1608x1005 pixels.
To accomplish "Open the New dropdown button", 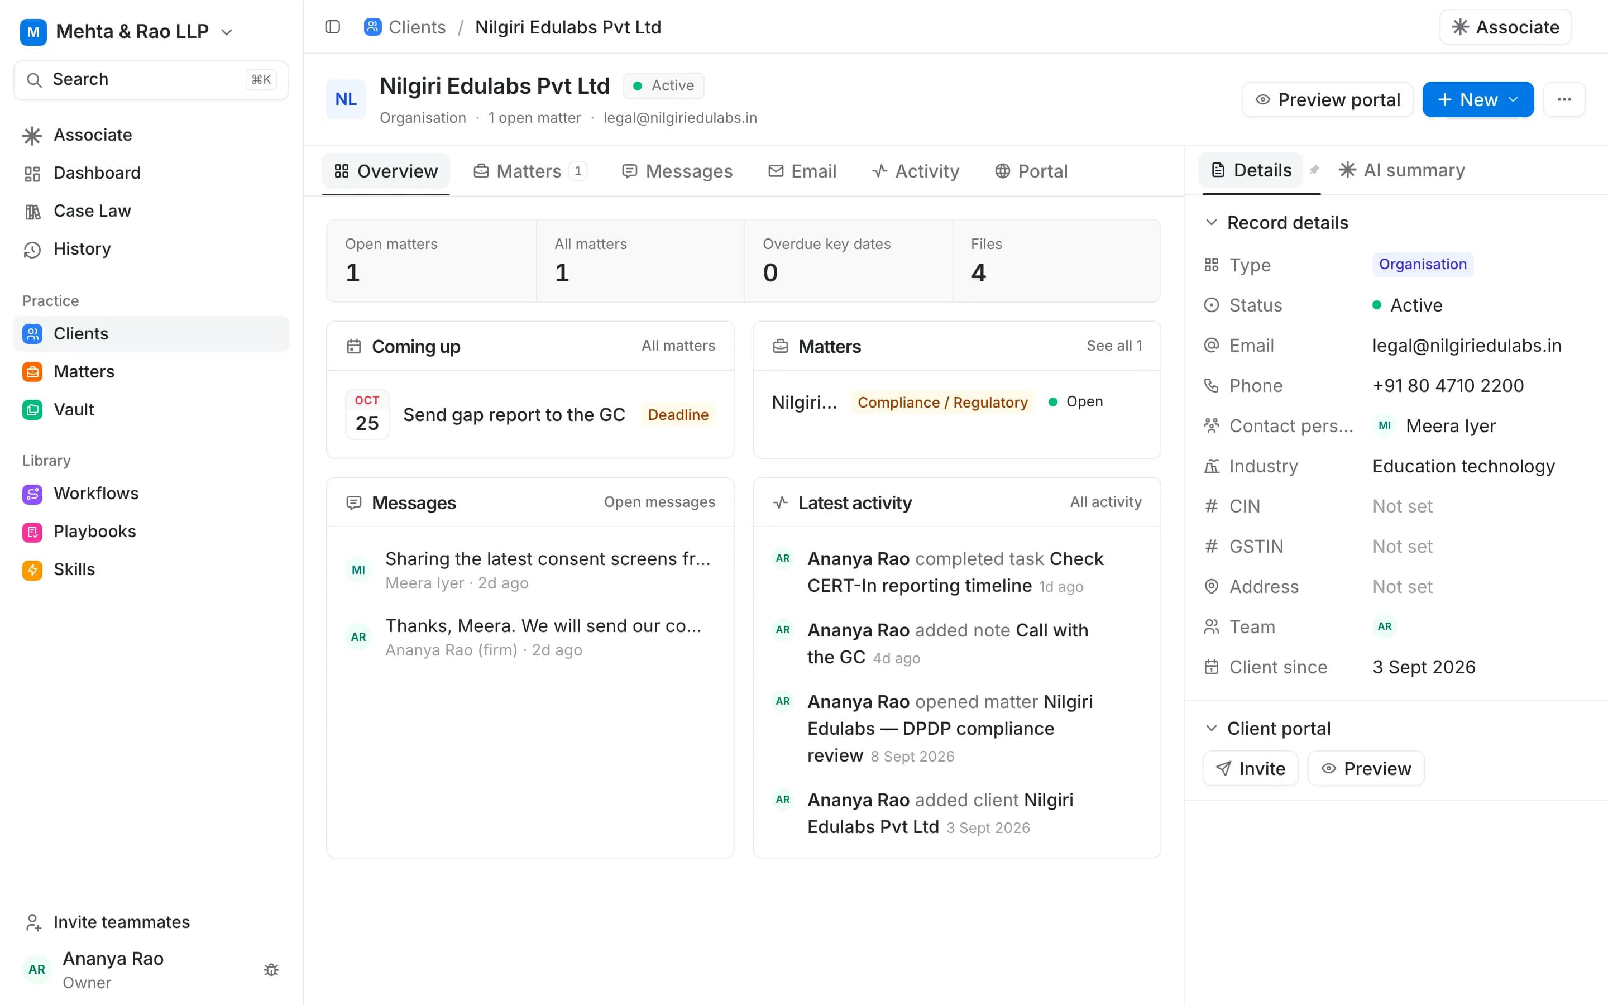I will [1478, 100].
